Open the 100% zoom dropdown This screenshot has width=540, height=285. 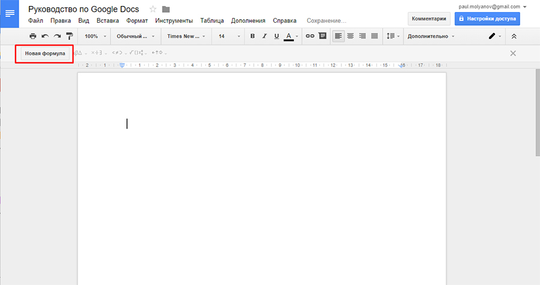point(95,36)
